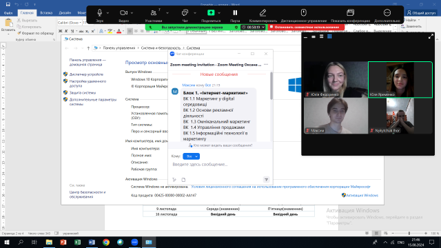Click the chat window scrollbar
Image resolution: width=441 pixels, height=248 pixels.
click(x=271, y=85)
